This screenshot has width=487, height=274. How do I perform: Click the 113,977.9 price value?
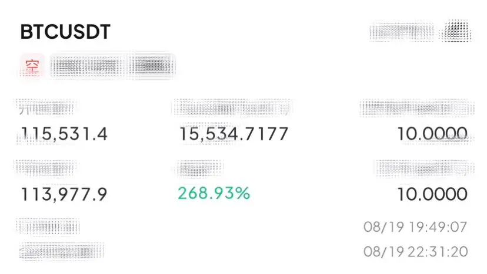(64, 194)
